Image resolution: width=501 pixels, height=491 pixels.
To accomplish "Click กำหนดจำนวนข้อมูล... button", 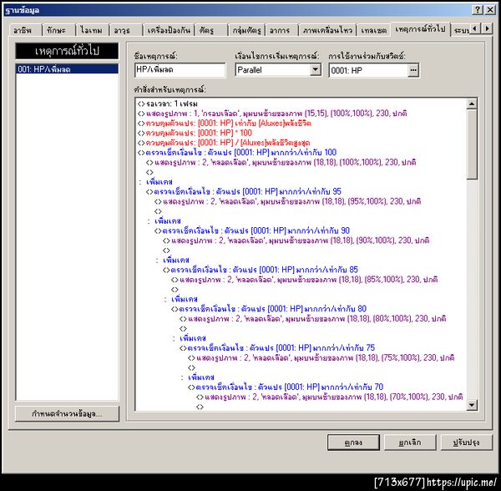I will pos(67,413).
